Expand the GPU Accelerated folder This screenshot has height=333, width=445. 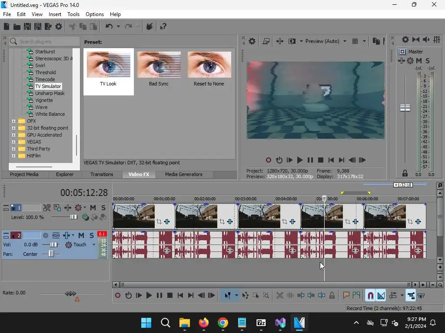(13, 135)
